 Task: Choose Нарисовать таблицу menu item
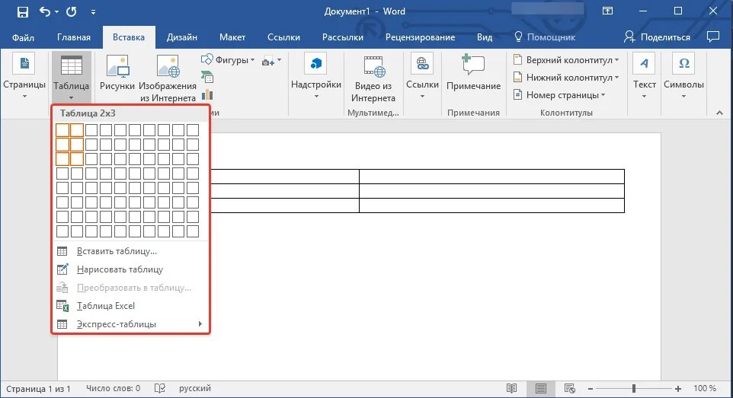pyautogui.click(x=130, y=269)
